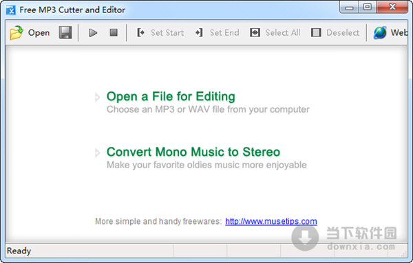Click the resize grip in status bar corner
The width and height of the screenshot is (413, 263).
pos(403,254)
